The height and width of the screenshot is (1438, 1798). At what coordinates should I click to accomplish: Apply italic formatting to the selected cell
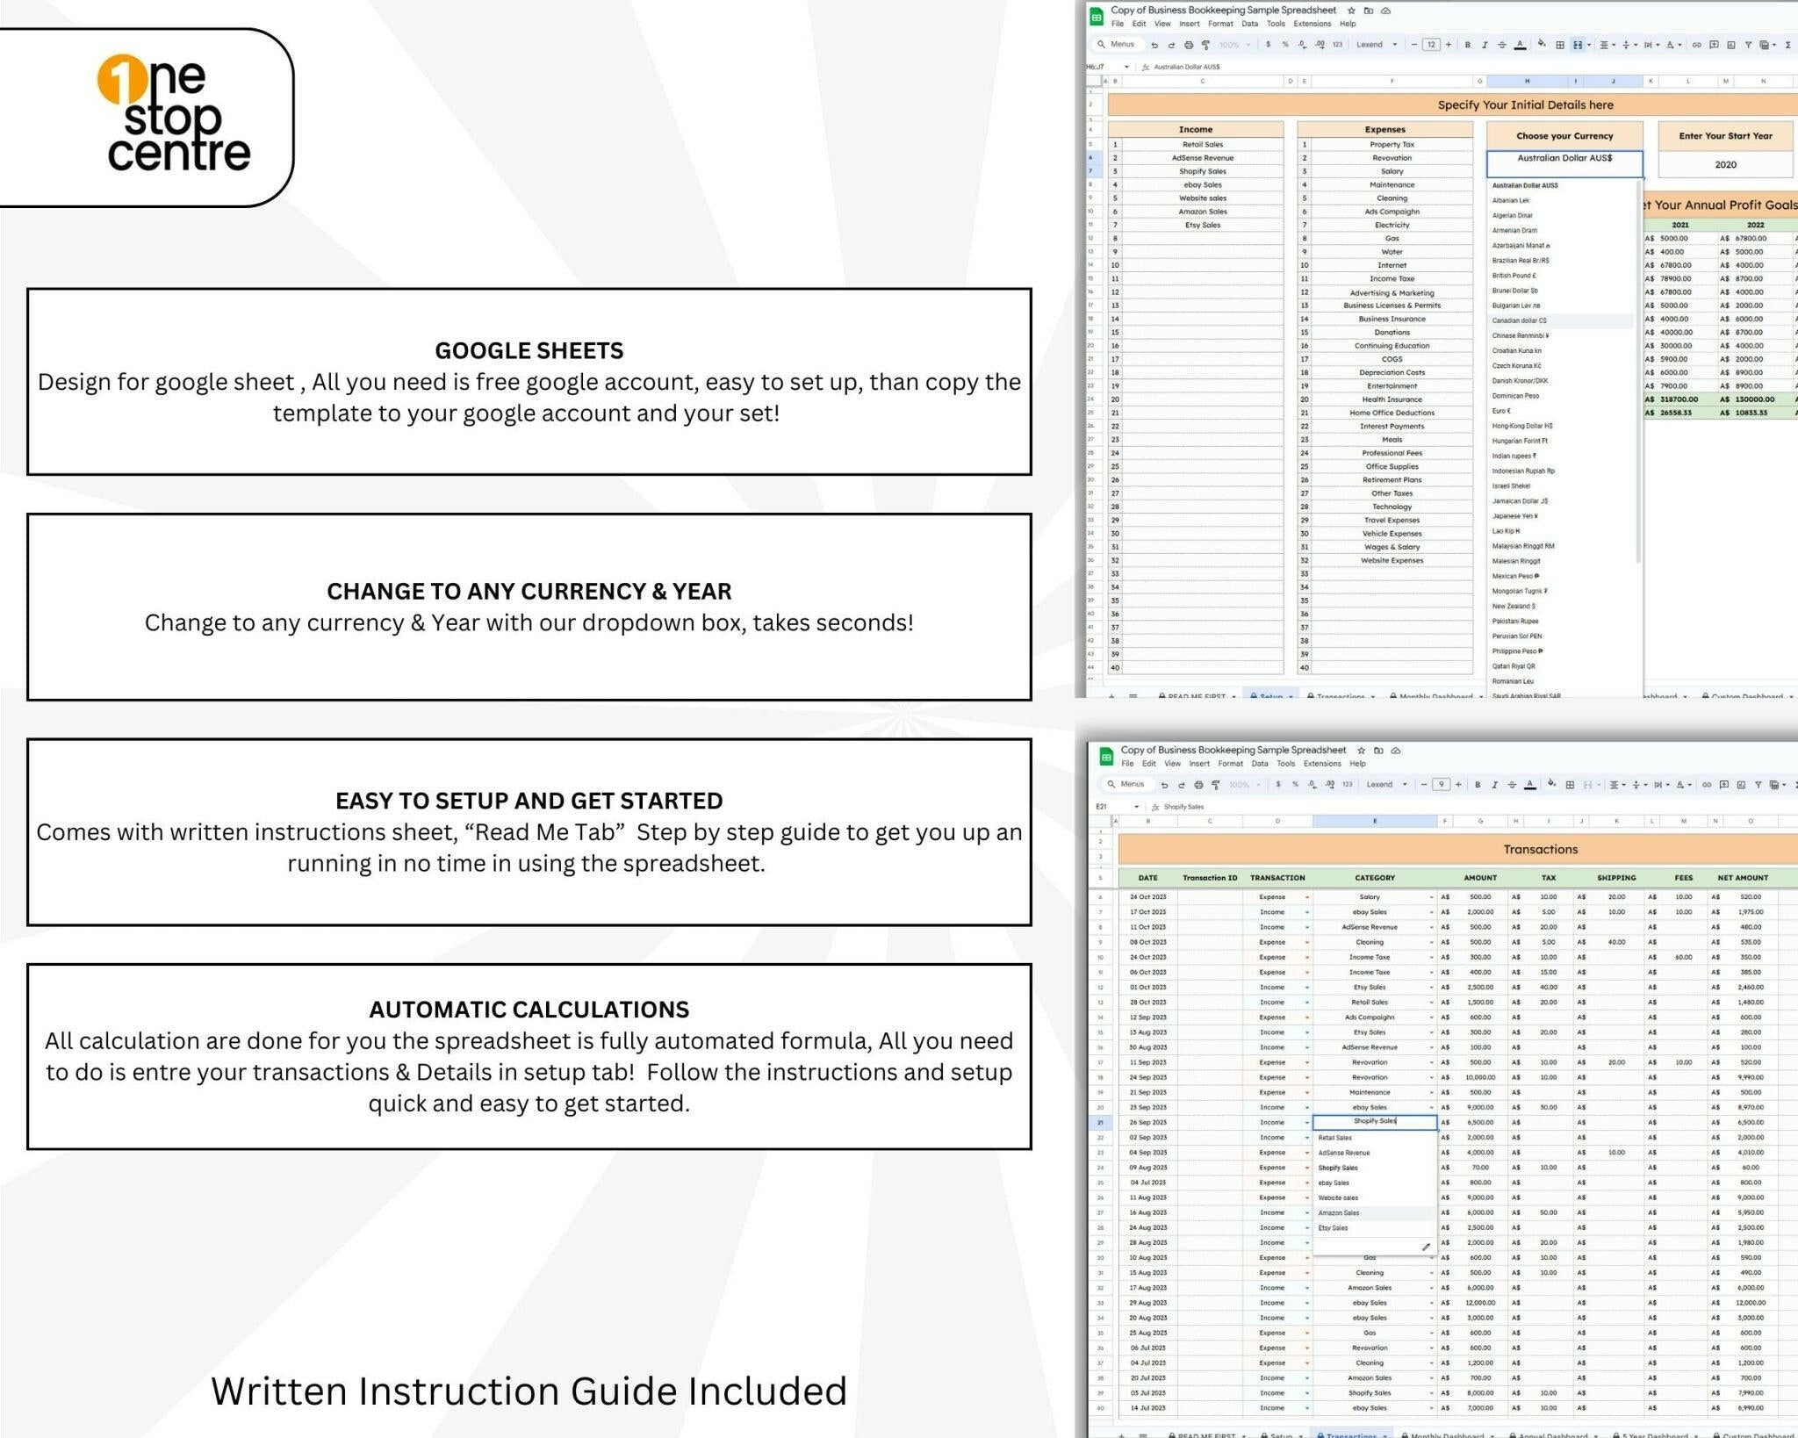[1485, 45]
